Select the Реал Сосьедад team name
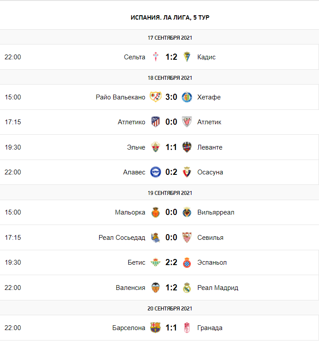The height and width of the screenshot is (344, 319). click(x=122, y=238)
